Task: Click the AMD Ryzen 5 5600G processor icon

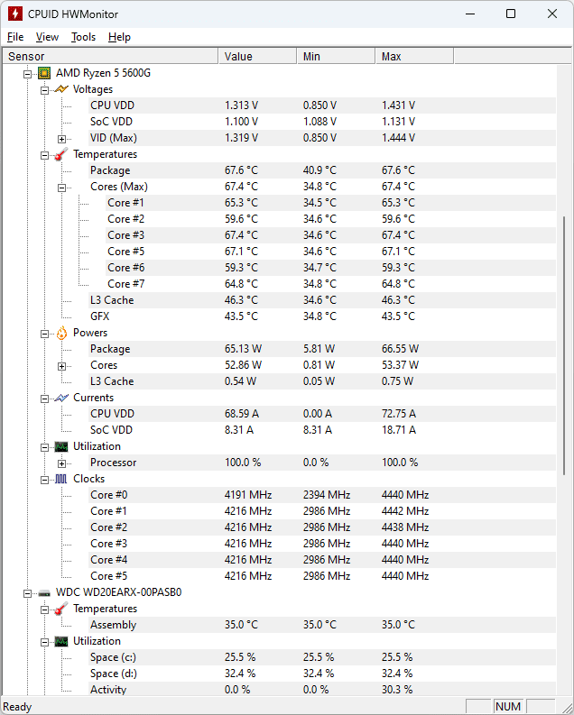Action: 44,73
